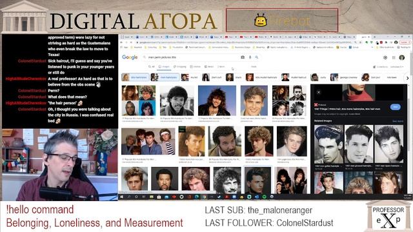The image size is (413, 232).
Task: Open the Collections link
Action: point(380,67)
